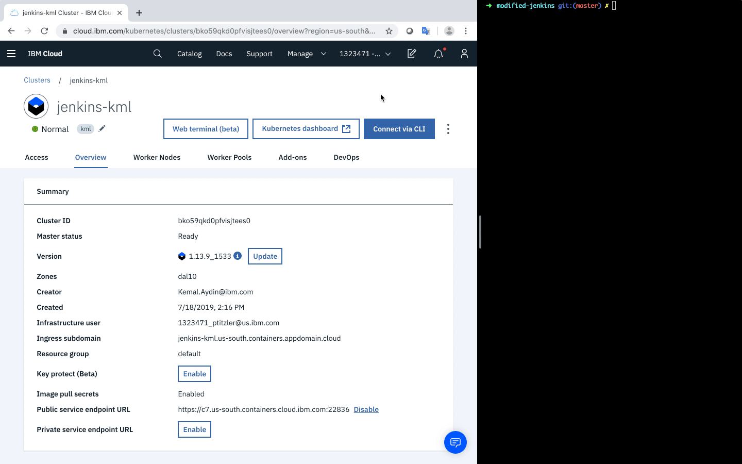Click the Connect via CLI button
The image size is (742, 464).
[x=399, y=129]
